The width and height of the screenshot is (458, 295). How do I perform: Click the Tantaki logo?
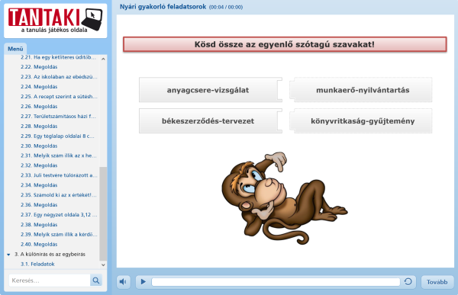[56, 21]
